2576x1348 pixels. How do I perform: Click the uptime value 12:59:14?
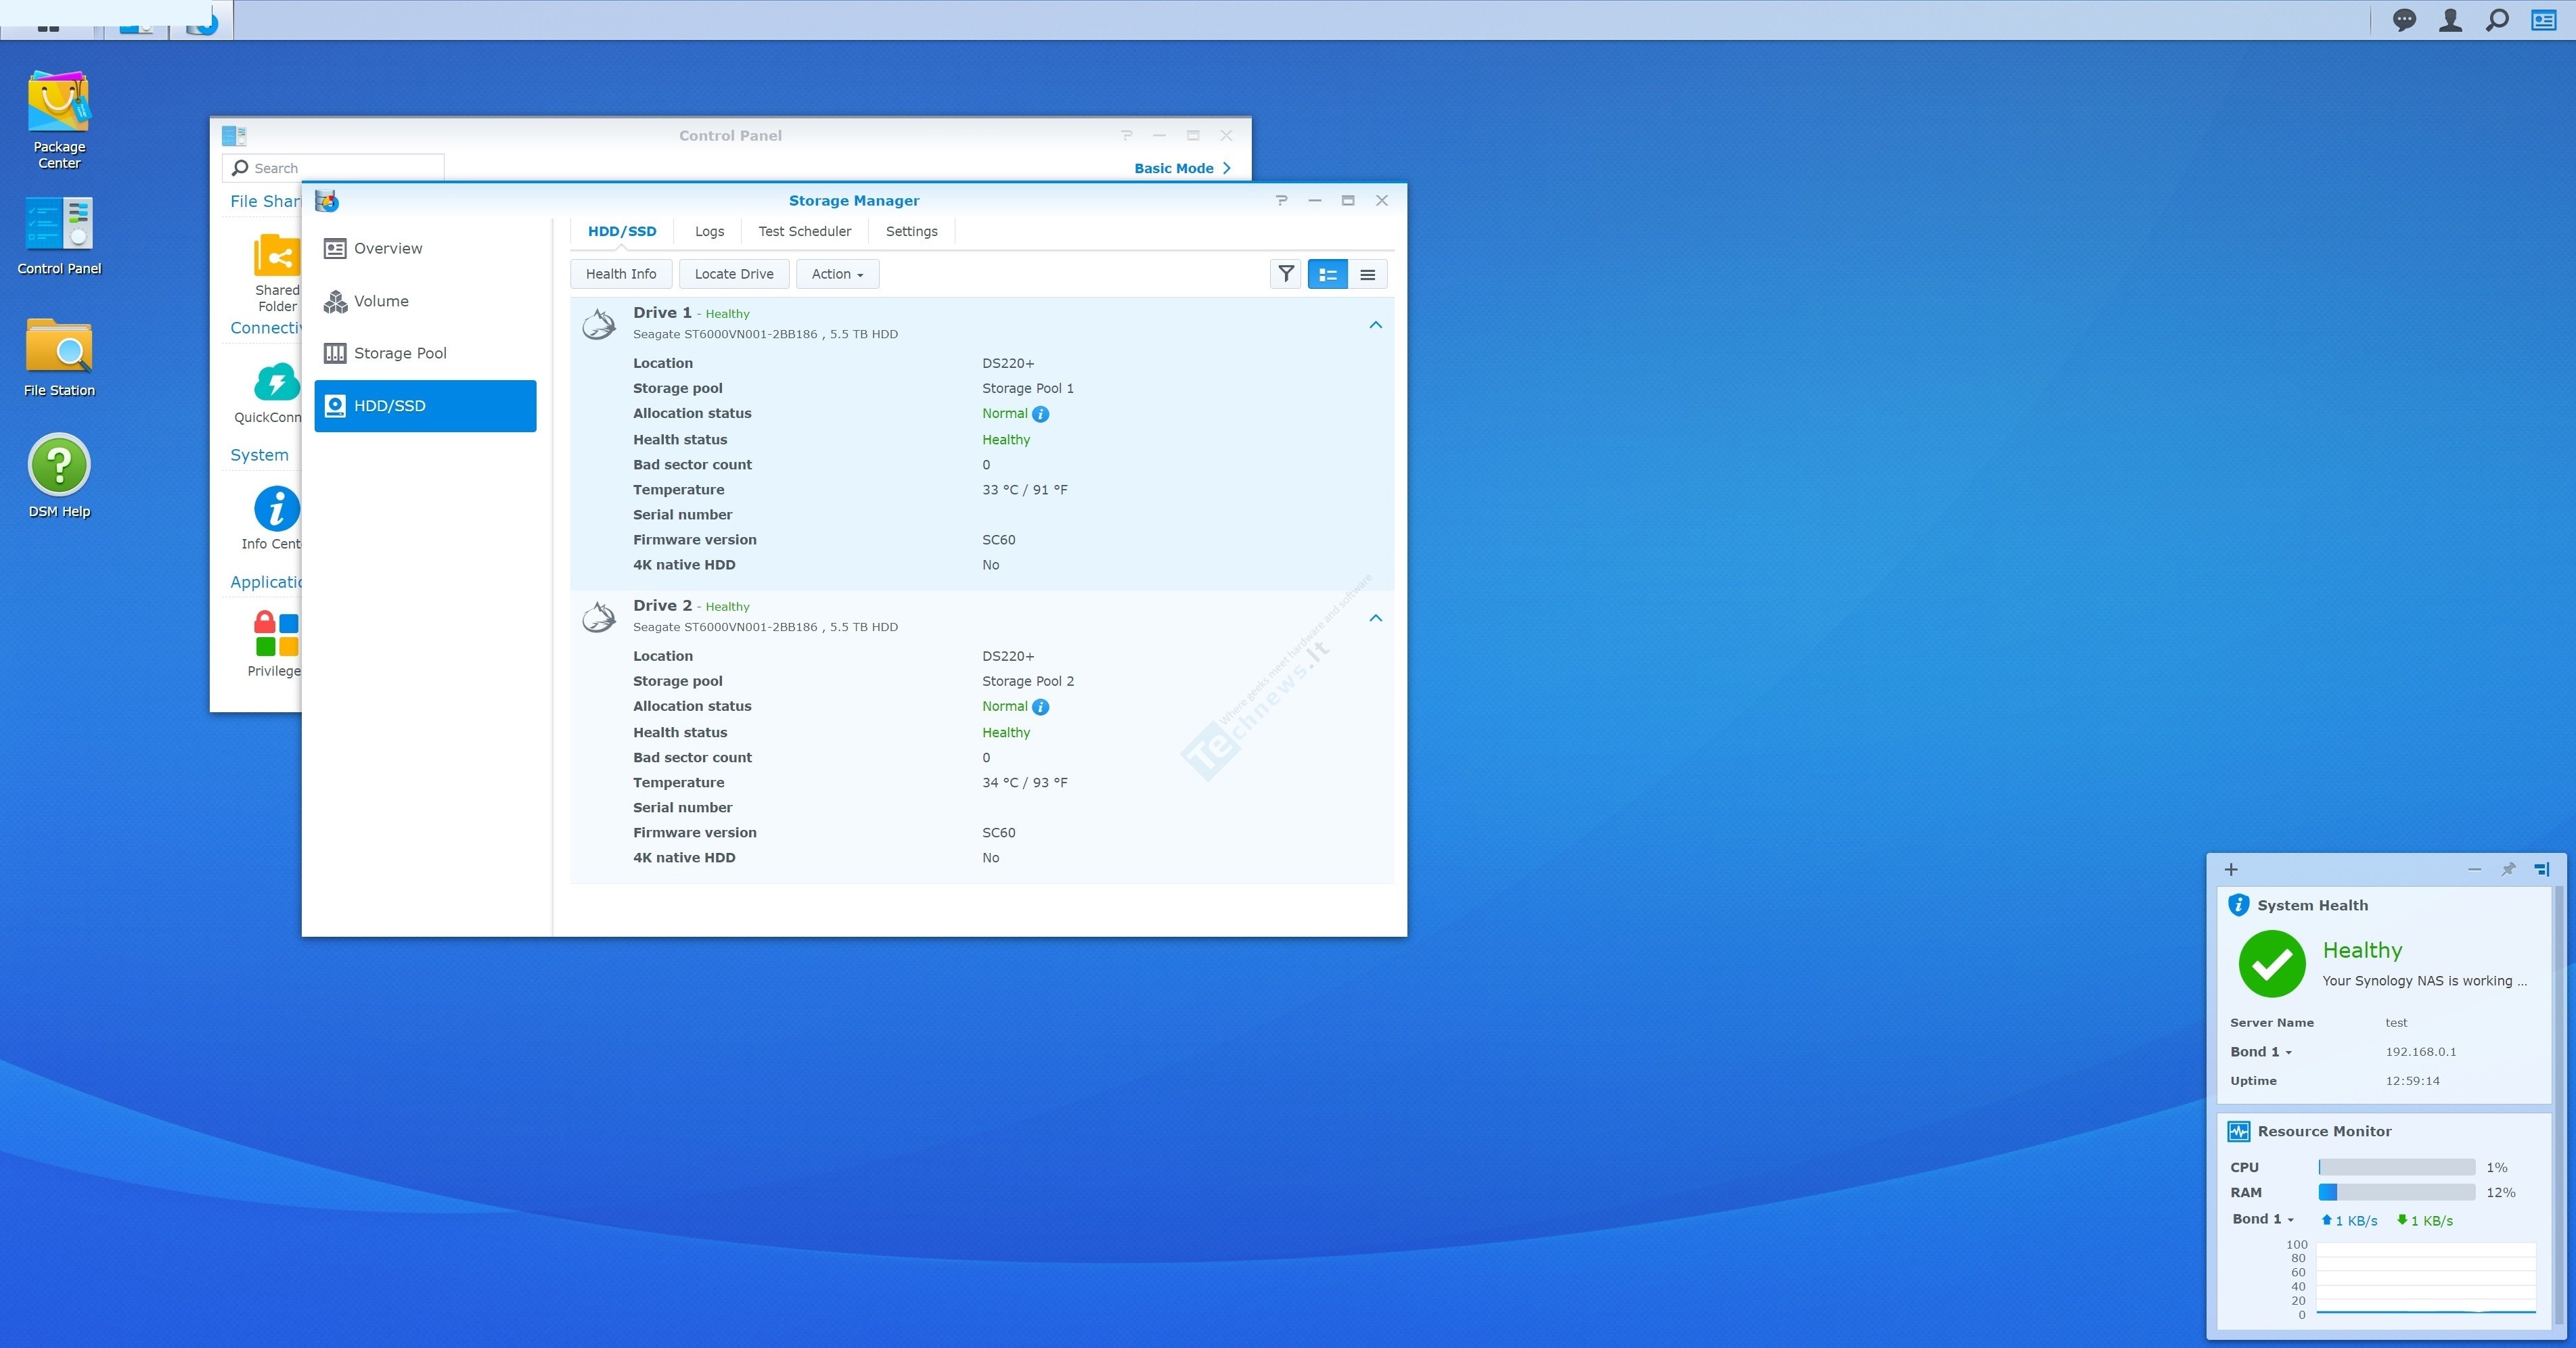coord(2412,1082)
